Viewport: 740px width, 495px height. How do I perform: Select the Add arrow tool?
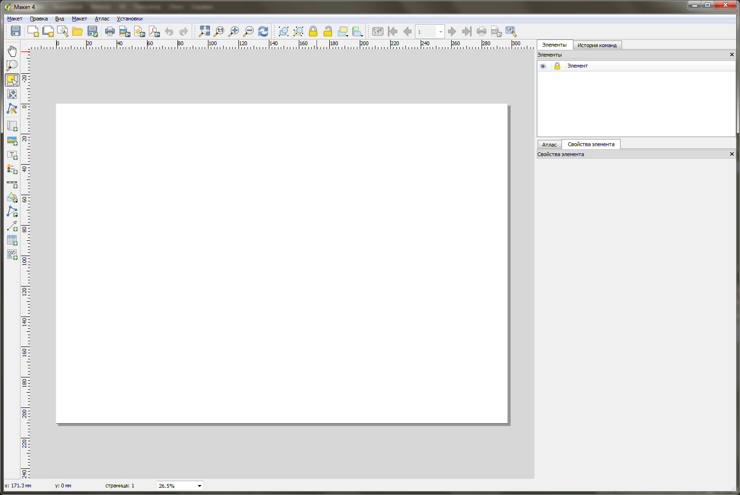pyautogui.click(x=12, y=226)
